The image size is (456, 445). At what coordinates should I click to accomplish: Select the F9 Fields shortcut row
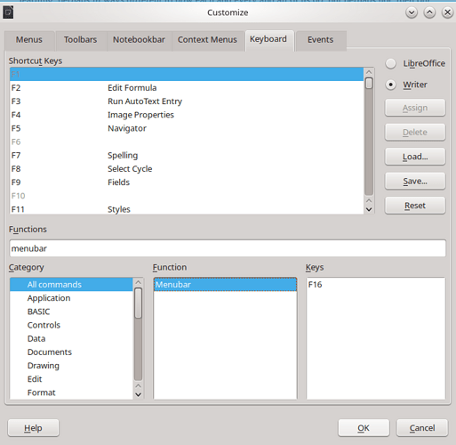187,182
